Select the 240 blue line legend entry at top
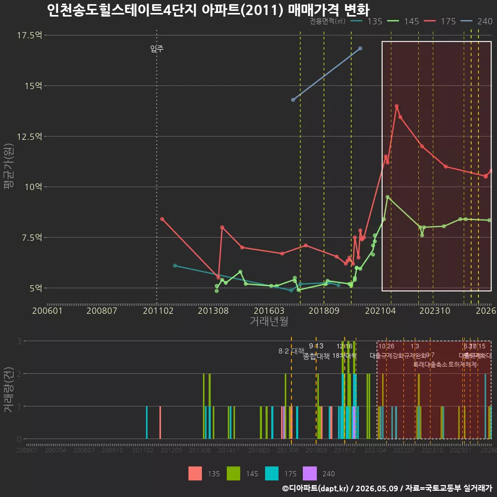This screenshot has width=497, height=497. 477,21
